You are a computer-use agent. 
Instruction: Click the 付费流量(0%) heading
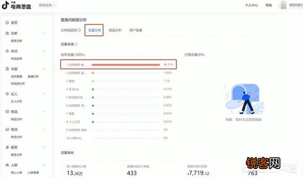[195, 55]
